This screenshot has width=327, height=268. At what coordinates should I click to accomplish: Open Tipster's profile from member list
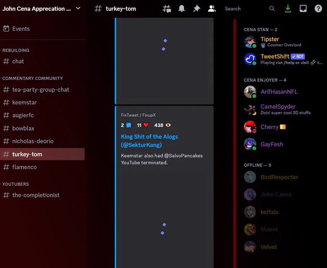(x=284, y=42)
